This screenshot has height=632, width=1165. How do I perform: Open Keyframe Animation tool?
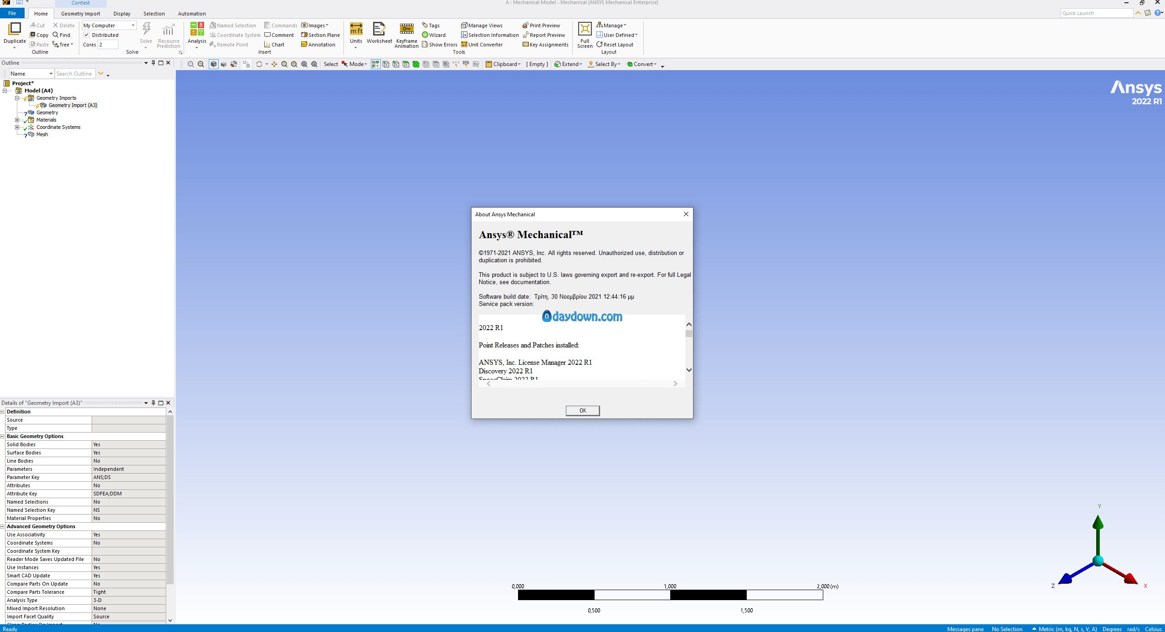coord(406,35)
